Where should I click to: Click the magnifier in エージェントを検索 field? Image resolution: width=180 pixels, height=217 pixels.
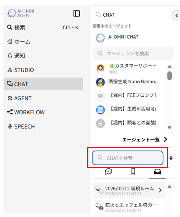coord(100,53)
